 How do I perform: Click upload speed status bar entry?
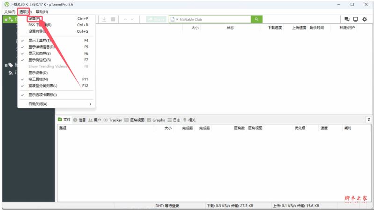point(296,206)
